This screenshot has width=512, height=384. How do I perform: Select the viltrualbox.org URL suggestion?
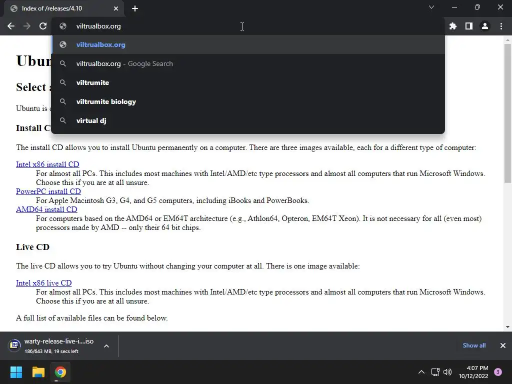pos(248,44)
